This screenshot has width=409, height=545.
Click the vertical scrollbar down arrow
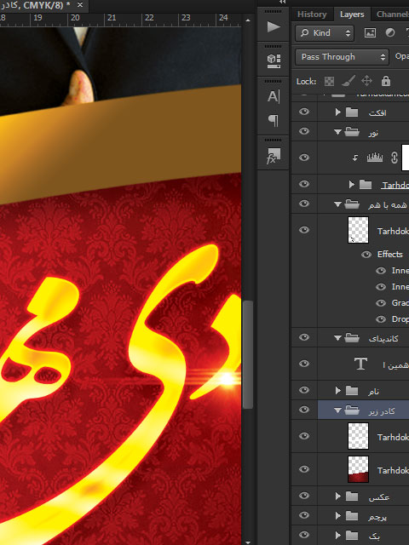[248, 542]
